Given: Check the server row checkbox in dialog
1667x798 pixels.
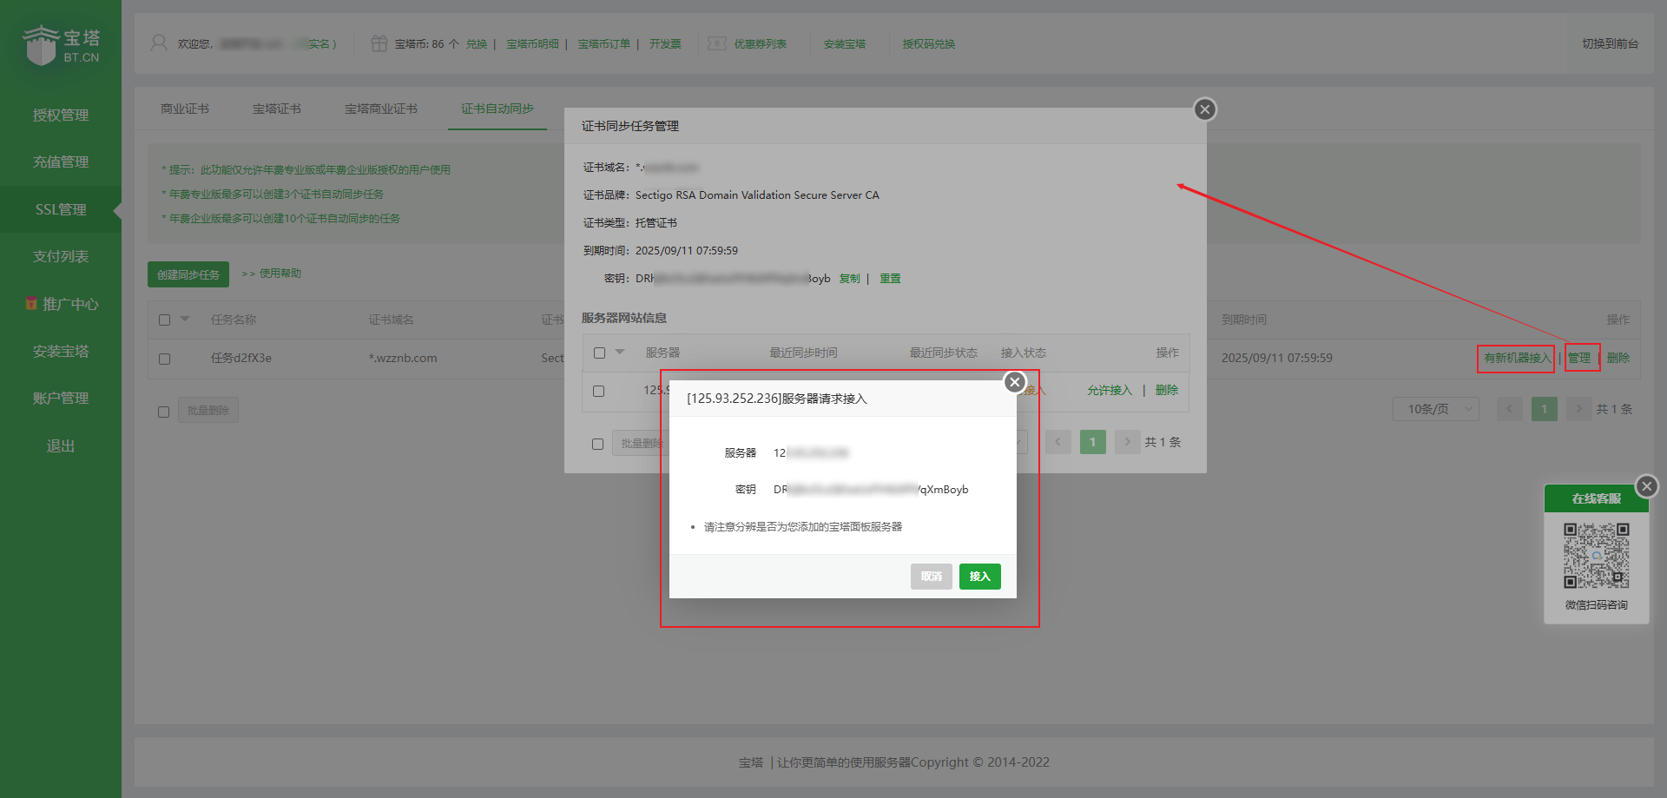Looking at the screenshot, I should (x=598, y=391).
